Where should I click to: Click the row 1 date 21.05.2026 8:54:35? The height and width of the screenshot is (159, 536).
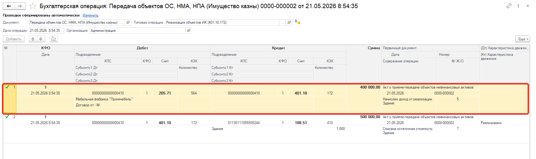45,93
